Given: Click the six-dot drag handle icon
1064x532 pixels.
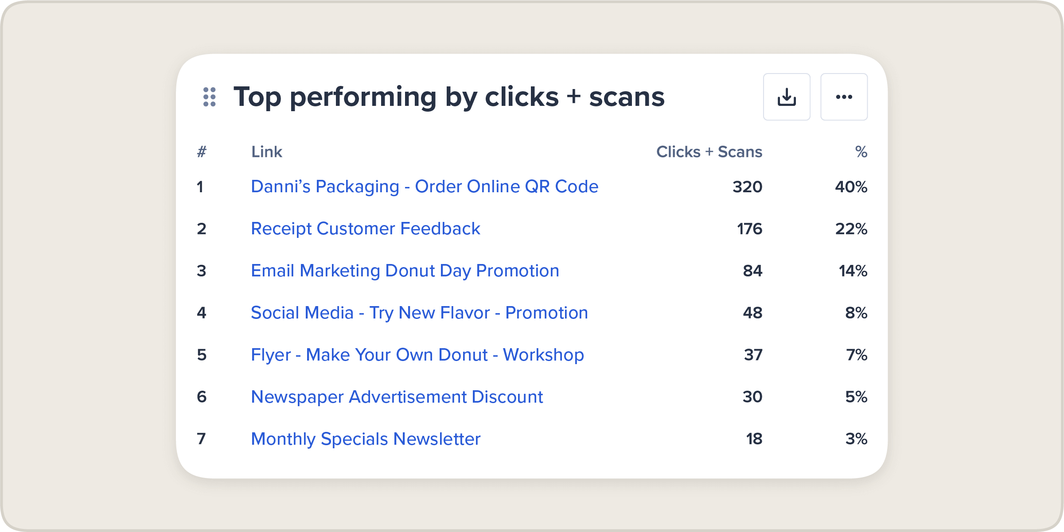Looking at the screenshot, I should point(209,97).
